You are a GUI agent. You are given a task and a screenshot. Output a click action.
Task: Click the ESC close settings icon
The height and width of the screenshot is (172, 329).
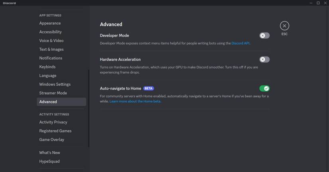click(284, 26)
